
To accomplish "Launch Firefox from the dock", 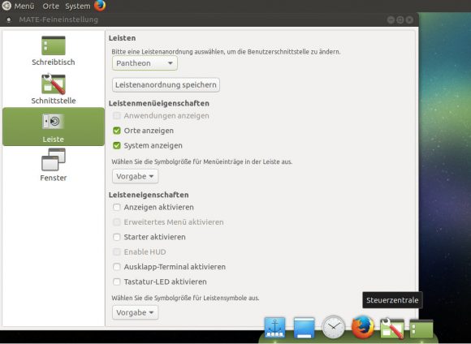I will pyautogui.click(x=363, y=327).
